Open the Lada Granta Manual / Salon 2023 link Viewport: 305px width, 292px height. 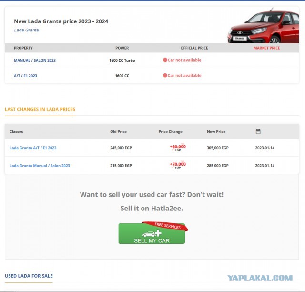40,166
